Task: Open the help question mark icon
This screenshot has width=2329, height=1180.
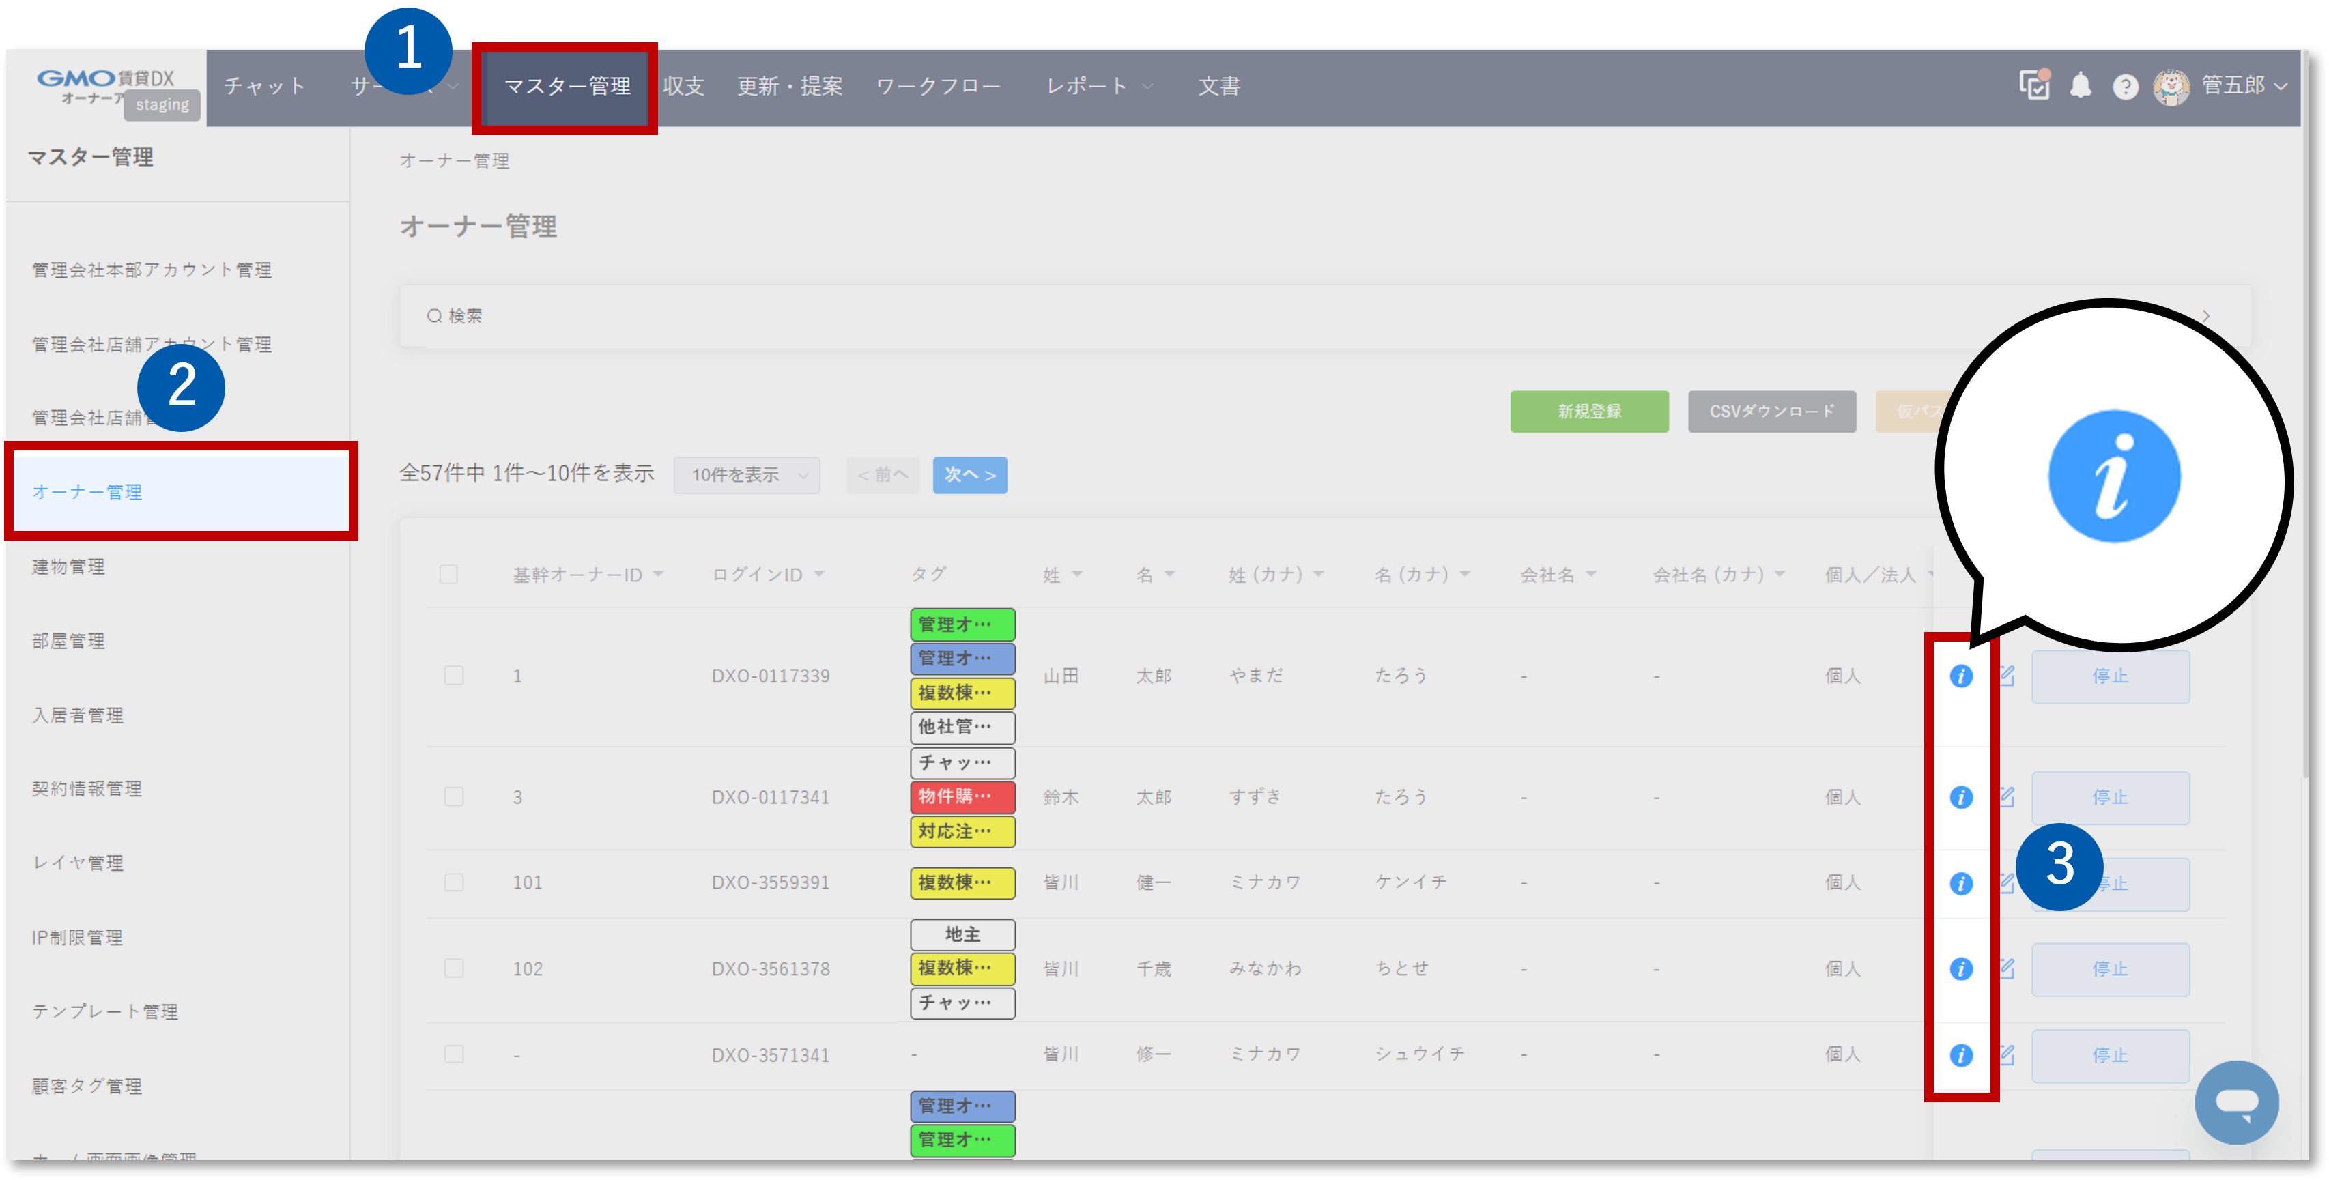Action: [2125, 87]
